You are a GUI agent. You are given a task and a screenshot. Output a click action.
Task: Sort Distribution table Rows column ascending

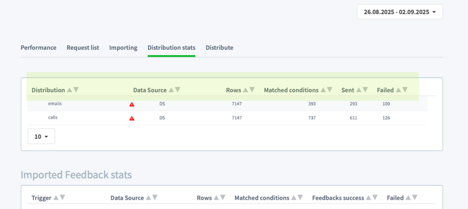pyautogui.click(x=245, y=90)
